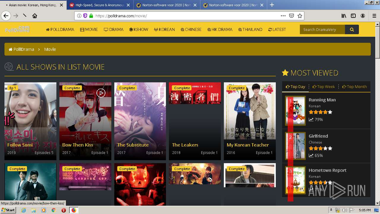Close the High-Speed Secure tab
This screenshot has width=380, height=214.
coord(128,5)
